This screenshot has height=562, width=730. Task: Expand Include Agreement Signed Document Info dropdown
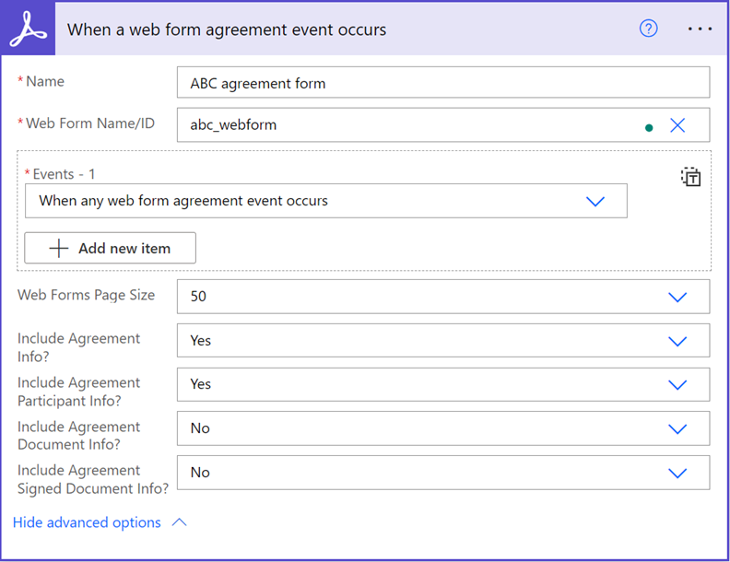click(x=677, y=473)
